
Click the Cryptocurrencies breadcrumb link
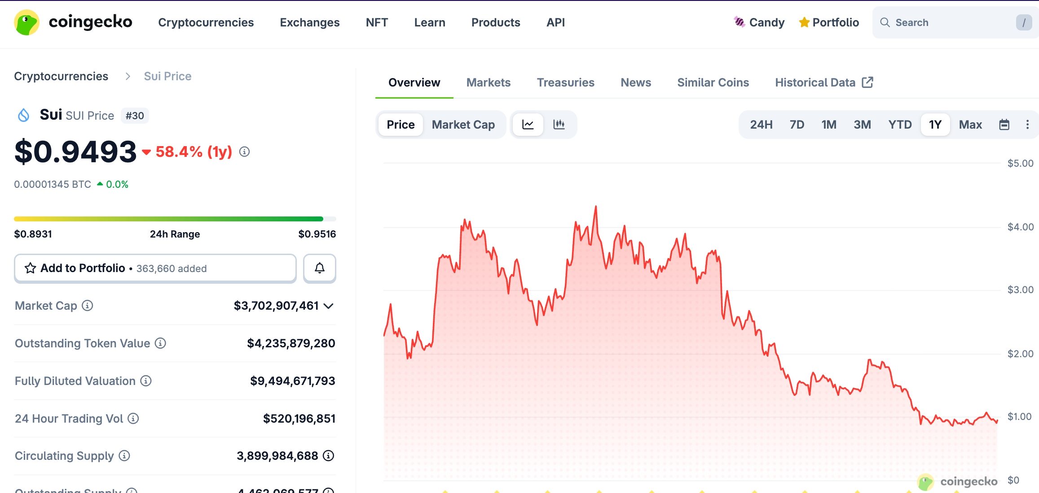click(x=61, y=76)
